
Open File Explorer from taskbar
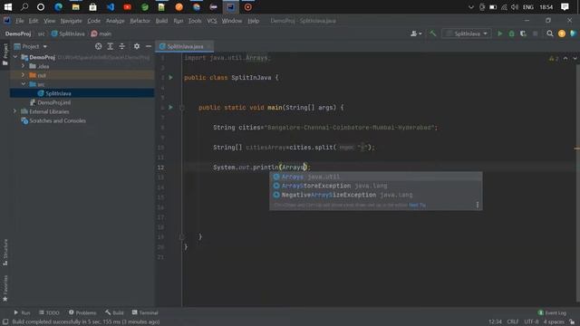pos(76,6)
